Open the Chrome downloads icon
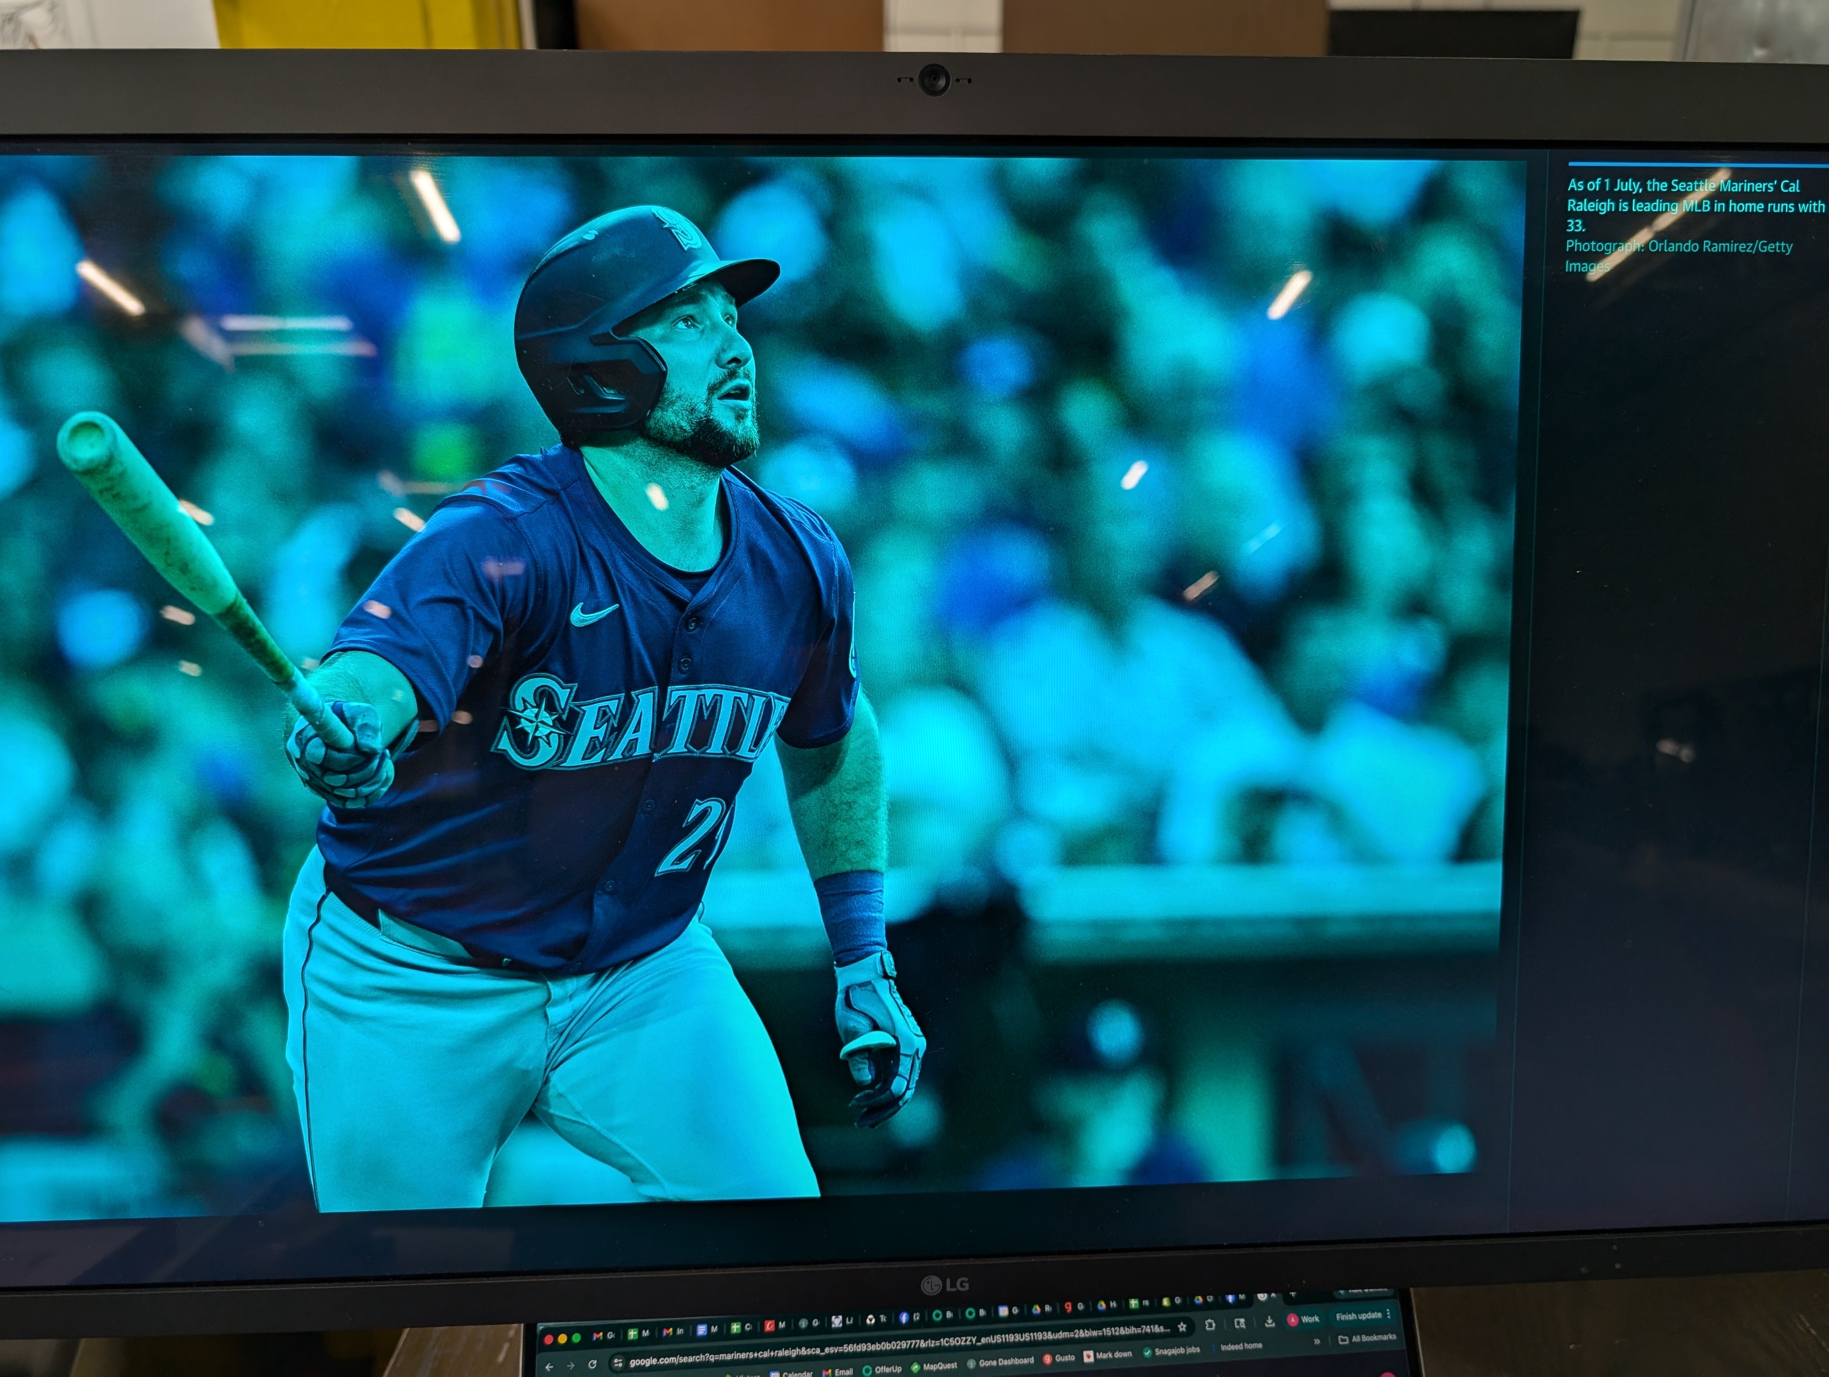 1269,1321
